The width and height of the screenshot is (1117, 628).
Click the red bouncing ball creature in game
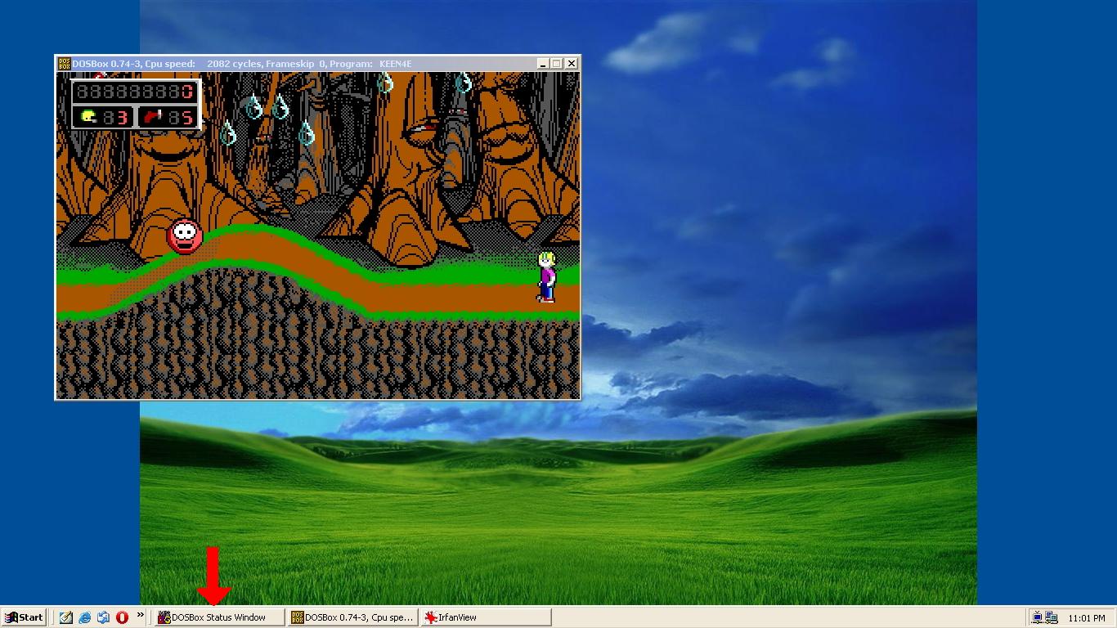[185, 236]
